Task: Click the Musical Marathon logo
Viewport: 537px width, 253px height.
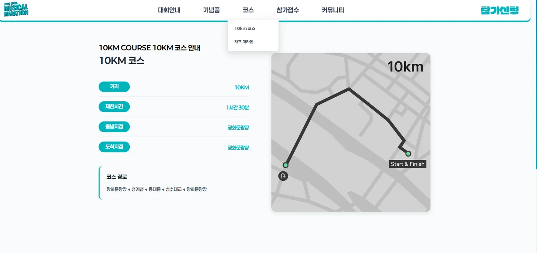Action: point(16,10)
